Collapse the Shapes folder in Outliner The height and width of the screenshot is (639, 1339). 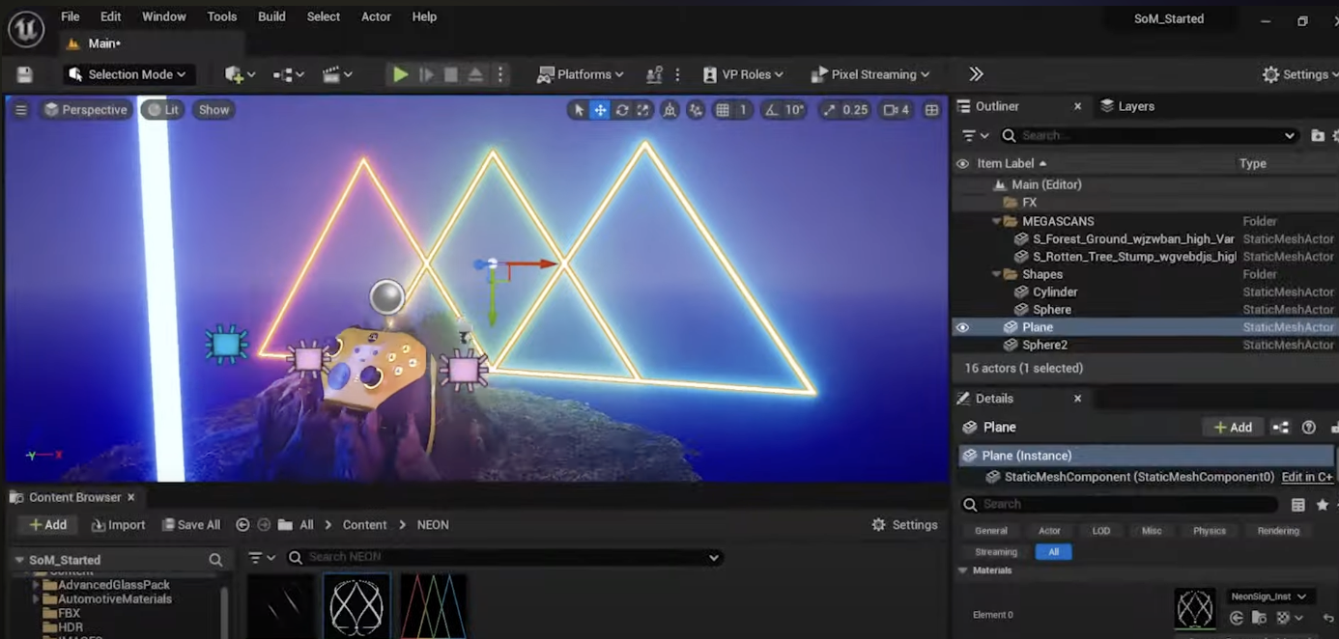click(996, 274)
